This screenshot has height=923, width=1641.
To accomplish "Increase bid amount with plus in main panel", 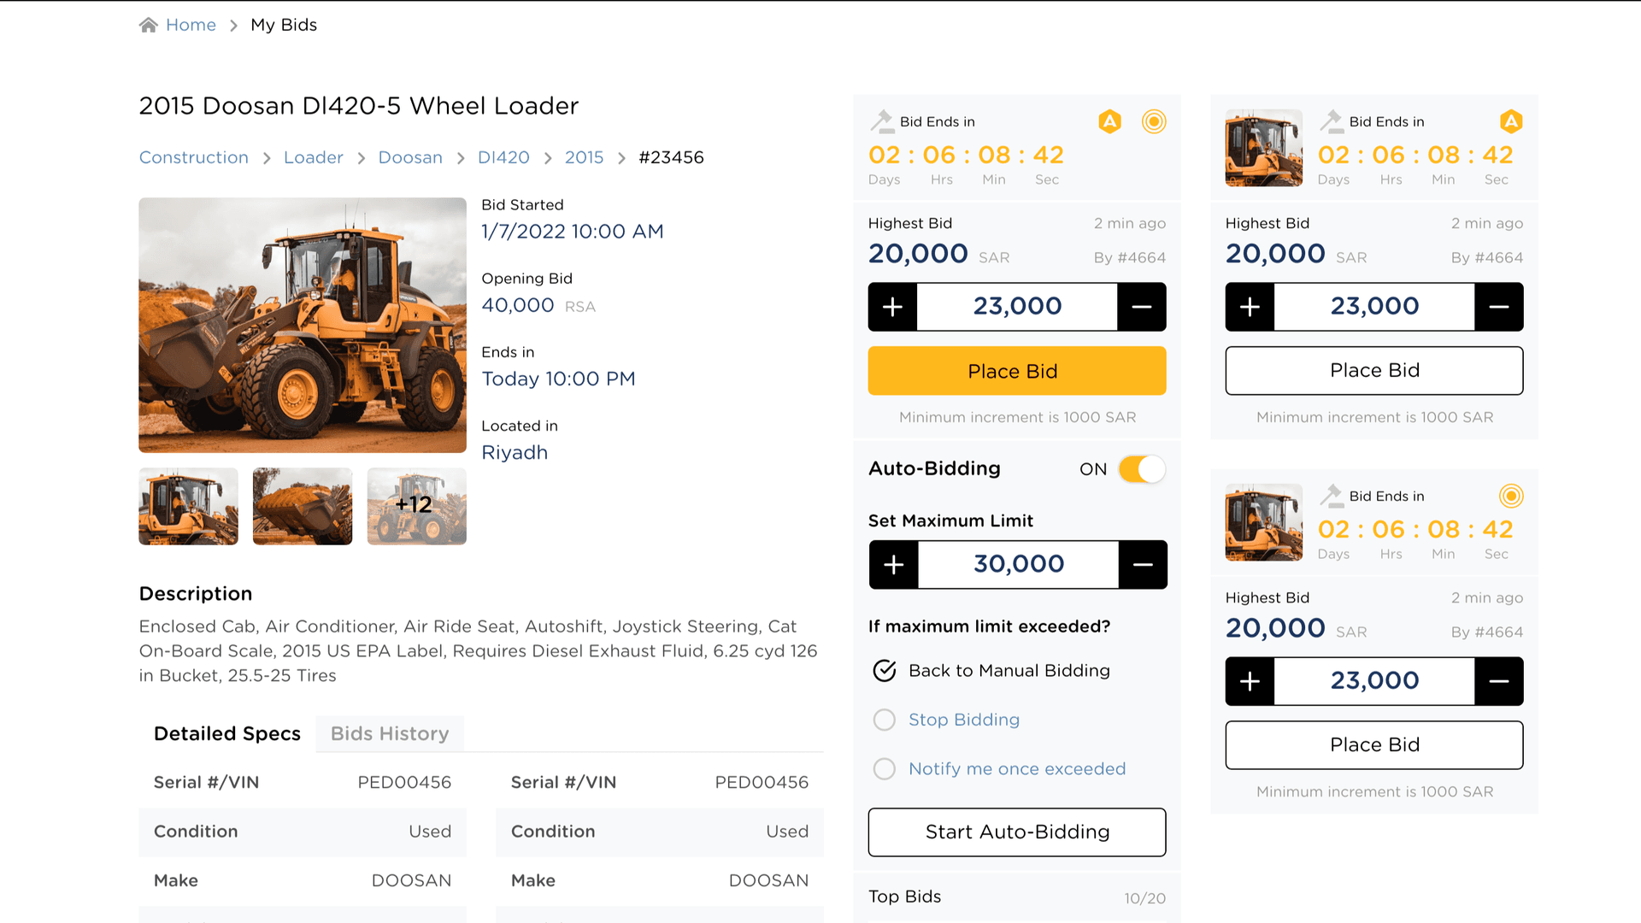I will click(x=892, y=307).
